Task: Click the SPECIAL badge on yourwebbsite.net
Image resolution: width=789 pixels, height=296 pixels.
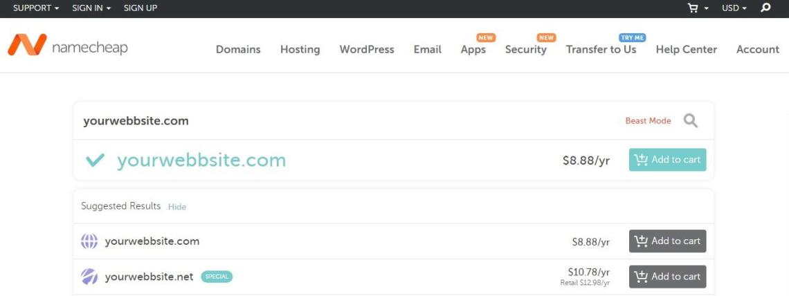Action: tap(217, 277)
